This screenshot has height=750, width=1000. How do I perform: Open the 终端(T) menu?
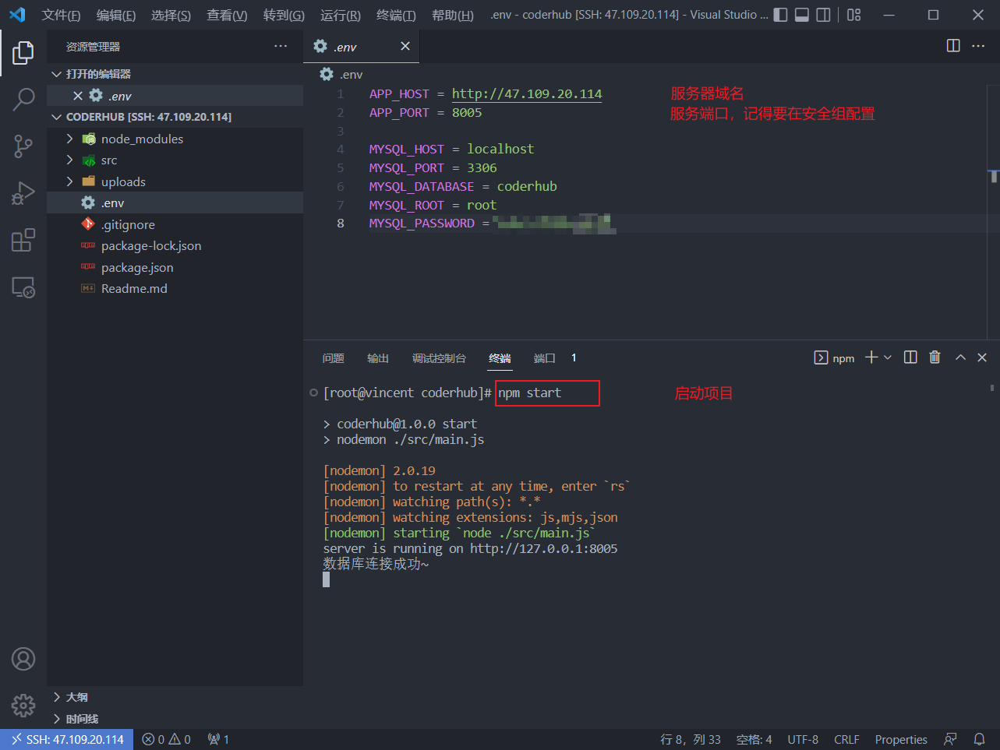coord(396,15)
